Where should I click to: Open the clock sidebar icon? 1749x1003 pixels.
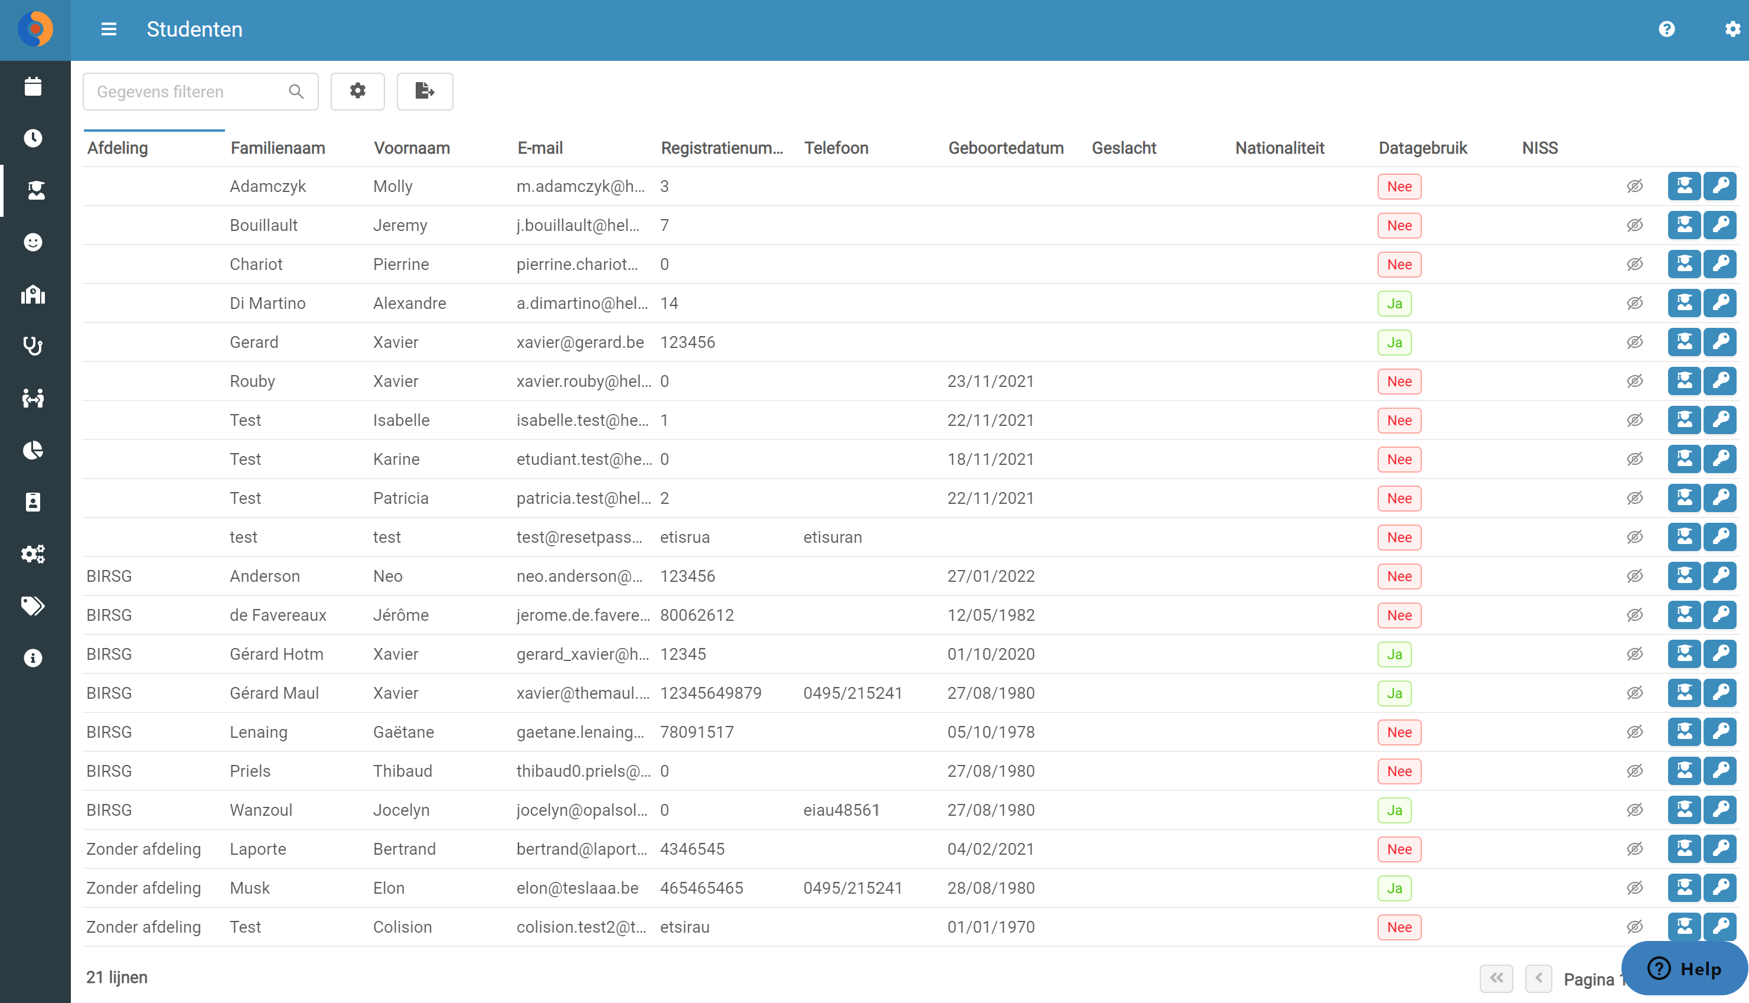click(x=33, y=138)
